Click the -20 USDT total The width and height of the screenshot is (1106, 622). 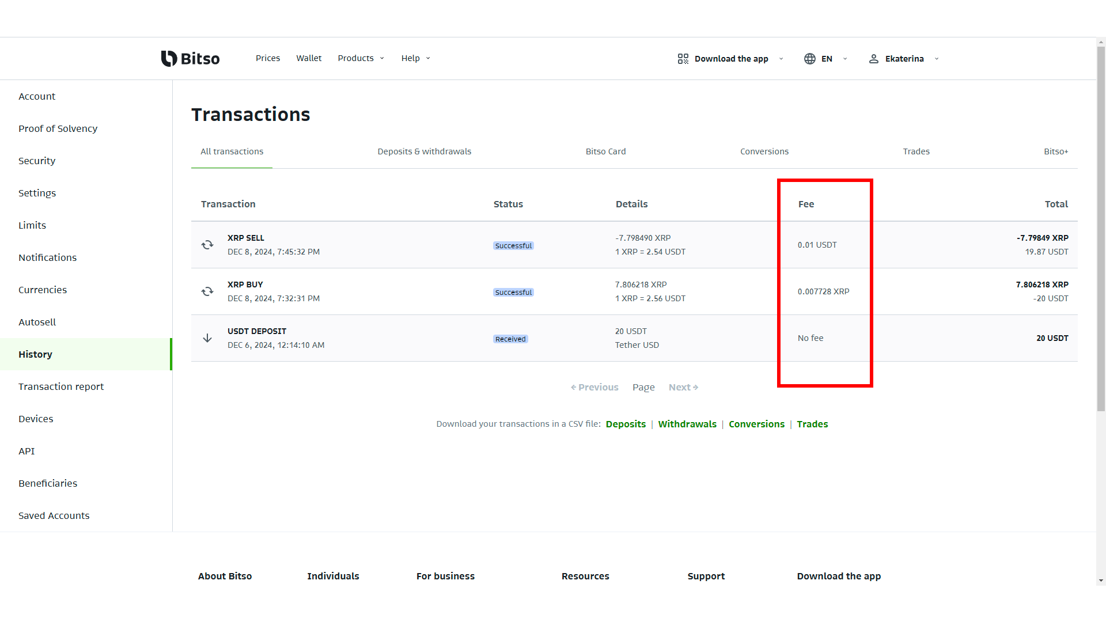1051,298
